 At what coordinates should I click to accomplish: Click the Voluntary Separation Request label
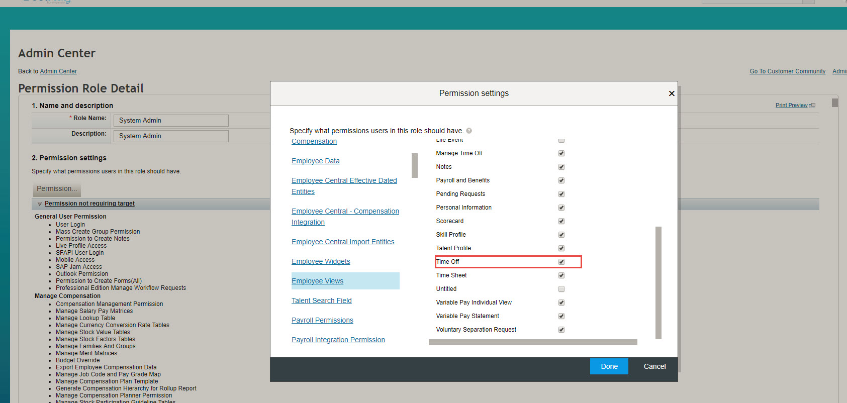(x=476, y=330)
